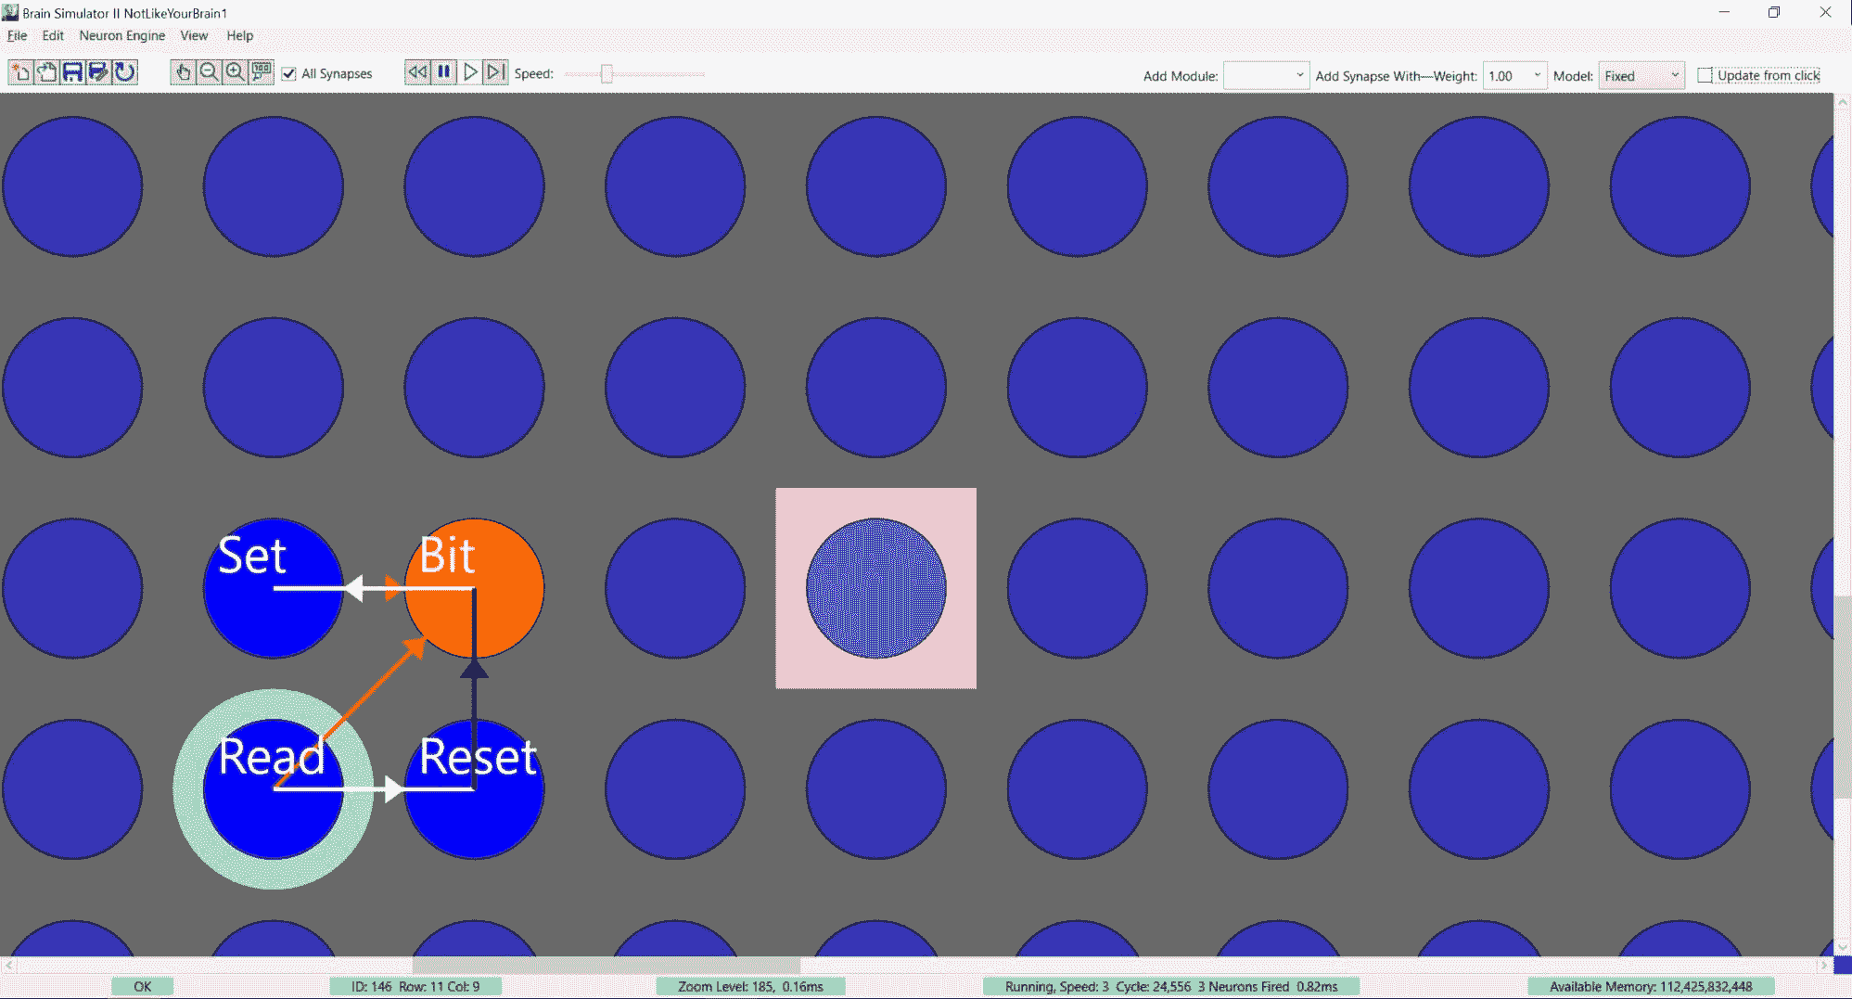This screenshot has height=999, width=1852.
Task: Click the single-step forward button
Action: (496, 72)
